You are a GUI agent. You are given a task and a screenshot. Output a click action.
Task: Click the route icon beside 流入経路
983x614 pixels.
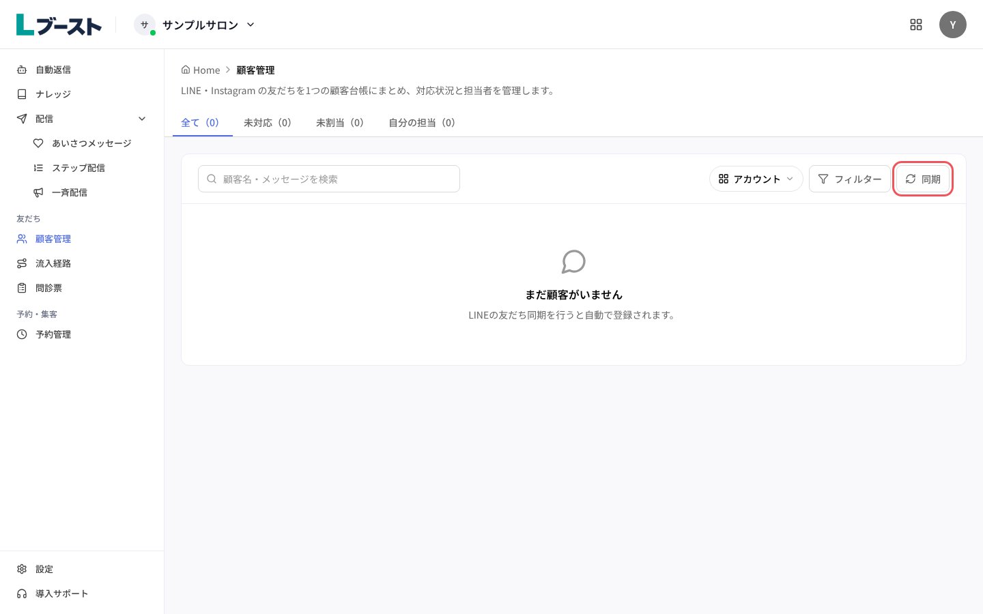click(22, 263)
